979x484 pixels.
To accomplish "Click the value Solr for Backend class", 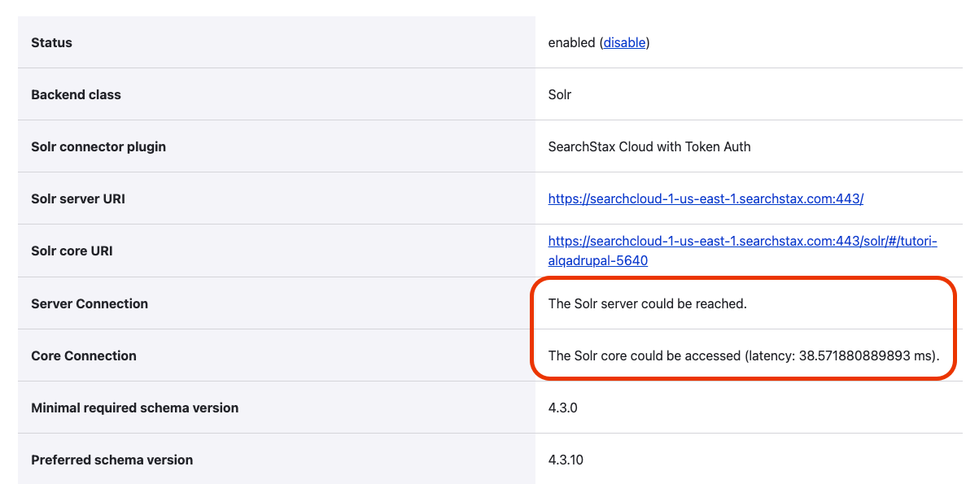I will pyautogui.click(x=560, y=94).
